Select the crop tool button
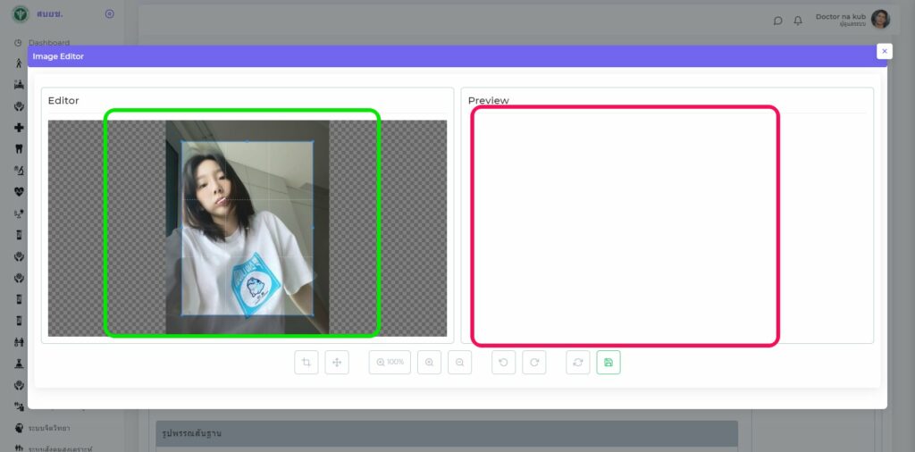The width and height of the screenshot is (915, 452). point(306,363)
